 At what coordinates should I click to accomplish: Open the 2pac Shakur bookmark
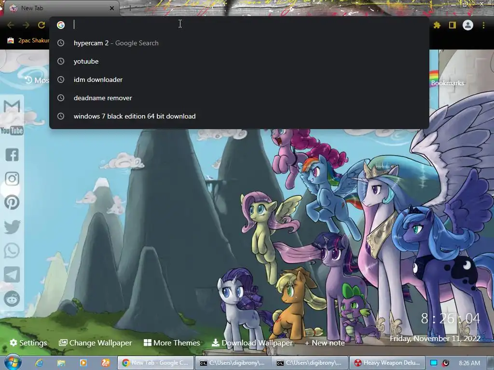pyautogui.click(x=27, y=40)
